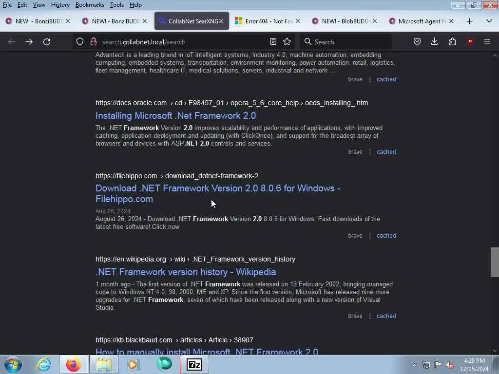The image size is (499, 374).
Task: List all tabs dropdown arrow
Action: coord(489,21)
